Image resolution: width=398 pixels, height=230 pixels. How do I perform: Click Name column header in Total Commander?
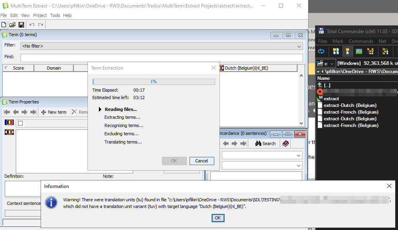tap(324, 78)
